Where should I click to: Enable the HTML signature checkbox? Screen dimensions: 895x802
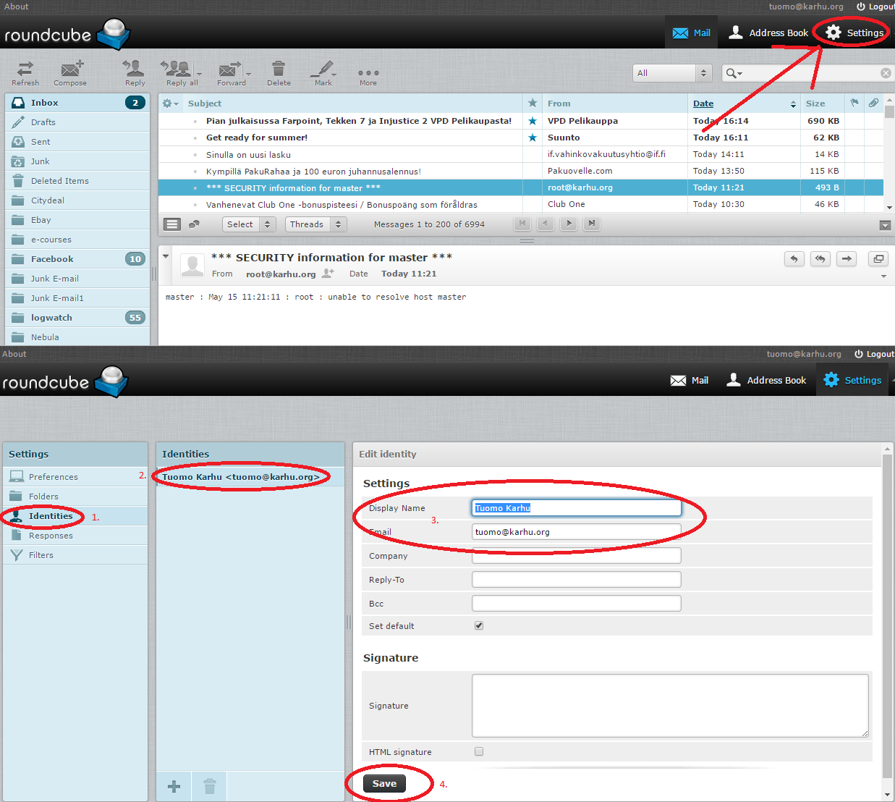click(479, 751)
